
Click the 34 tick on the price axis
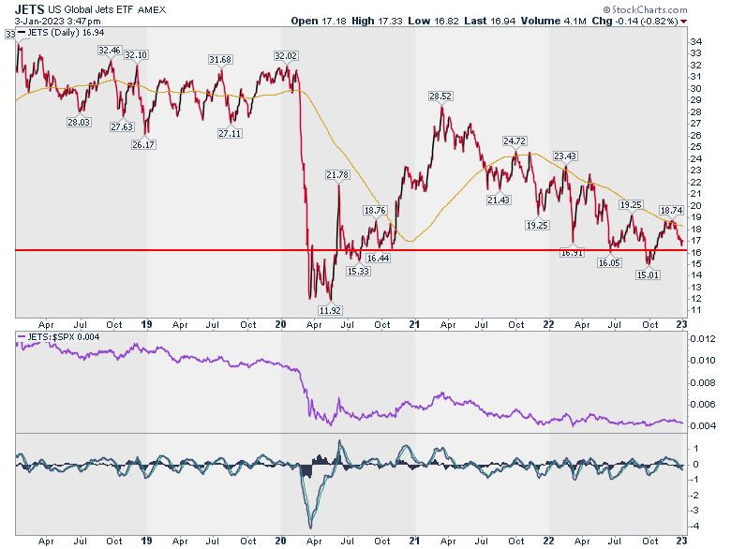click(x=696, y=42)
